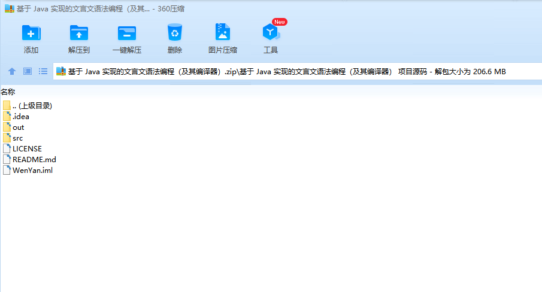Screen dimensions: 542x292
Task: Select the .. (上级目录) parent folder row
Action: 28,106
